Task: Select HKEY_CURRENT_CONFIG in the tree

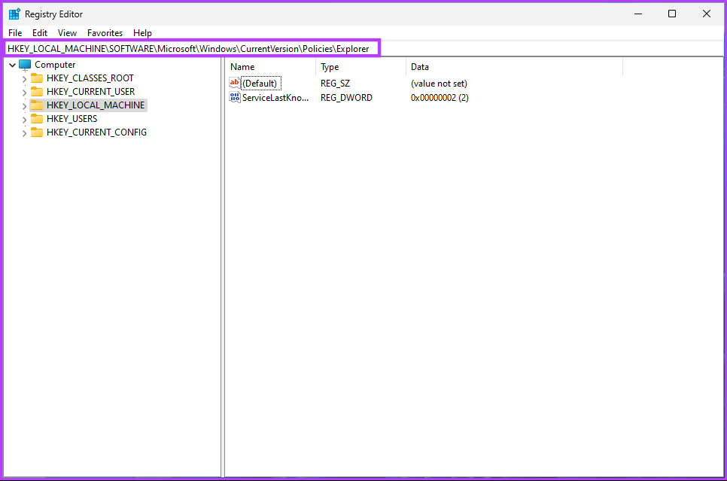Action: pos(96,132)
